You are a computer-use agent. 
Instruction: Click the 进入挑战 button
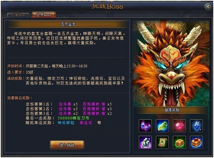67,145
